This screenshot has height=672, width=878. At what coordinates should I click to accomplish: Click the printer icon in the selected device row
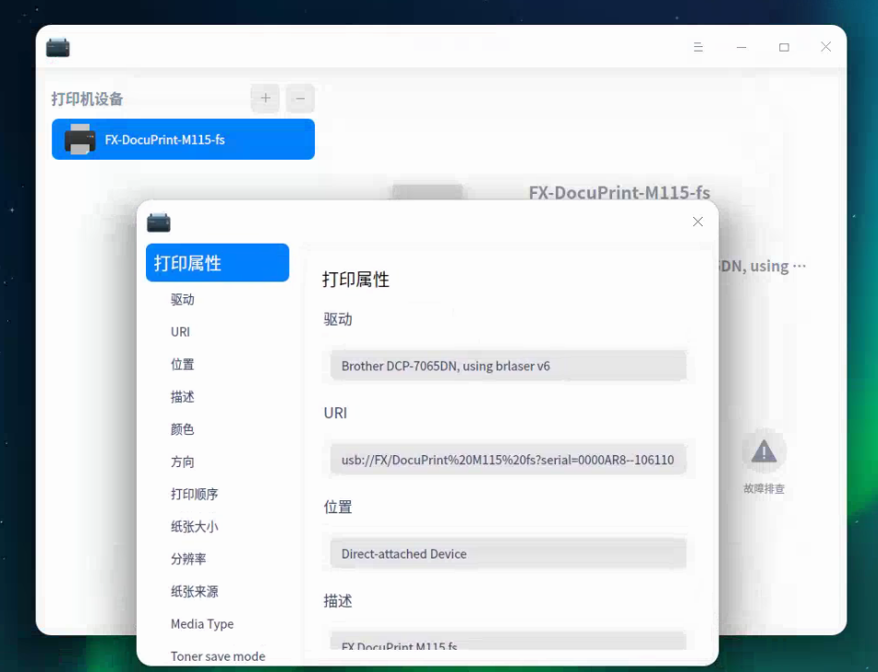point(79,138)
